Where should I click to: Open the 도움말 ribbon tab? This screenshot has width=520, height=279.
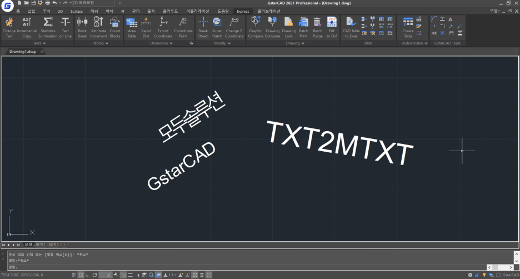(x=223, y=11)
